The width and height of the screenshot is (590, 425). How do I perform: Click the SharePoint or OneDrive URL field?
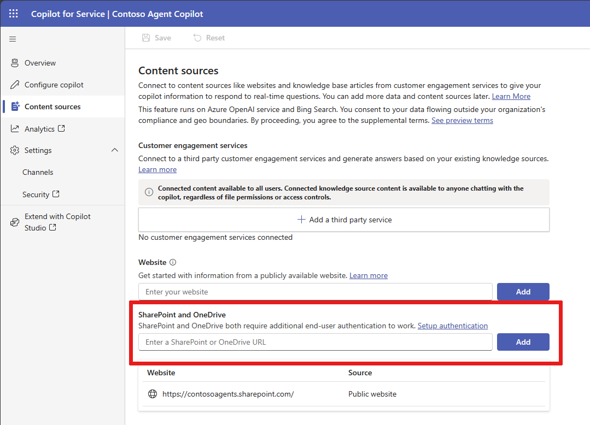(x=315, y=342)
